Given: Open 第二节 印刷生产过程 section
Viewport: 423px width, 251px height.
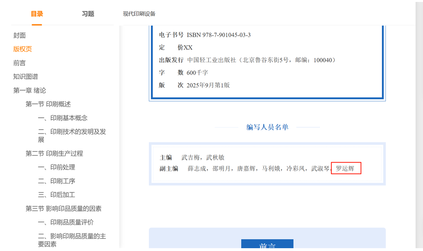Looking at the screenshot, I should pyautogui.click(x=54, y=153).
